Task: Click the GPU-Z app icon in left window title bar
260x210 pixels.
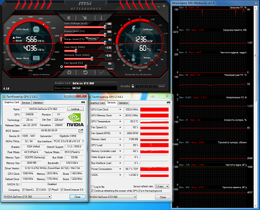Action: [x=3, y=97]
